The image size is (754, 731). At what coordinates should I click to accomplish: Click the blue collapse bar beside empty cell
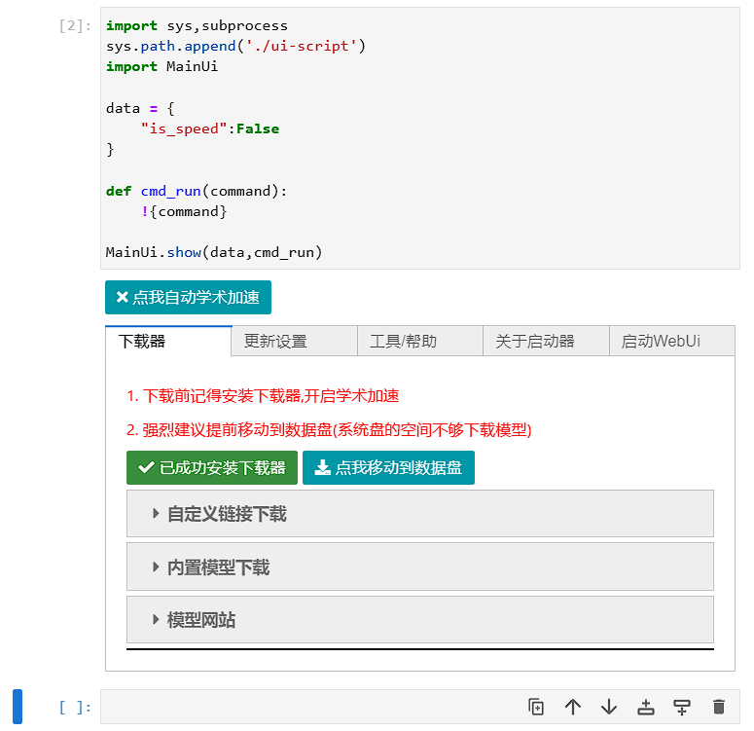point(18,707)
